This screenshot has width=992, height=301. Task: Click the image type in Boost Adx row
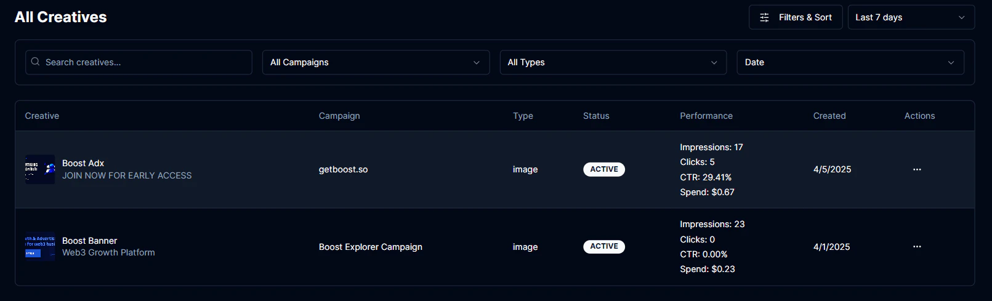525,169
